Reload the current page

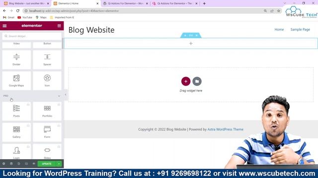pyautogui.click(x=18, y=11)
